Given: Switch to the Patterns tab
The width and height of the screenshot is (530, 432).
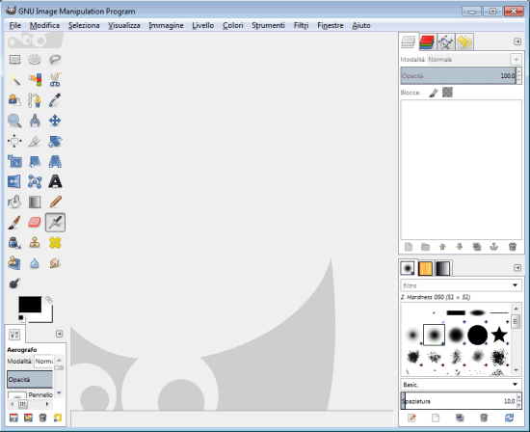Looking at the screenshot, I should click(x=426, y=268).
